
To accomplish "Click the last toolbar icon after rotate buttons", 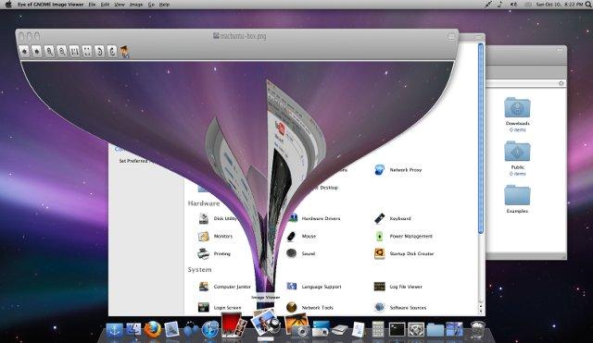I will click(x=125, y=51).
